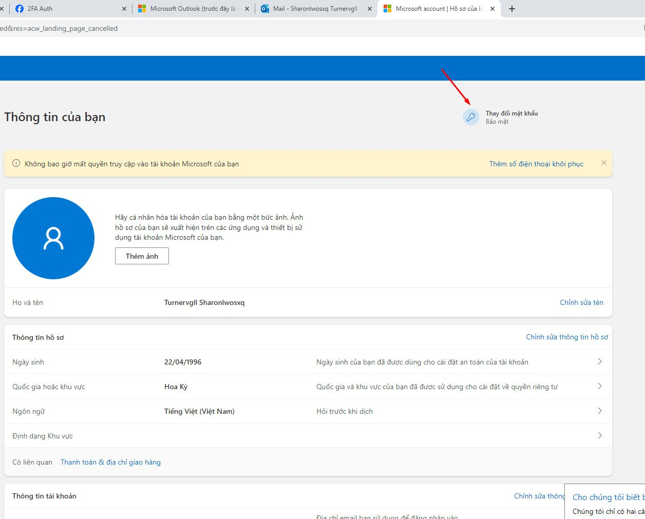Expand the Quốc gia hoặc khu vực row
Screen dimensions: 645x519
tap(599, 386)
